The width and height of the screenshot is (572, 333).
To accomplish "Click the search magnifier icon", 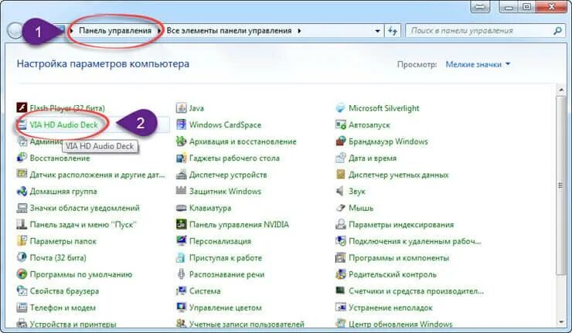I will click(x=557, y=31).
